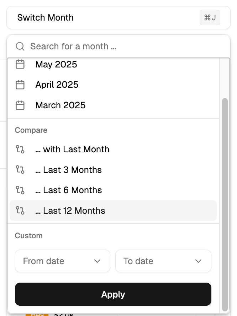Click calendar icon beside March 2025
Screen dimensions: 237x316
tap(20, 105)
